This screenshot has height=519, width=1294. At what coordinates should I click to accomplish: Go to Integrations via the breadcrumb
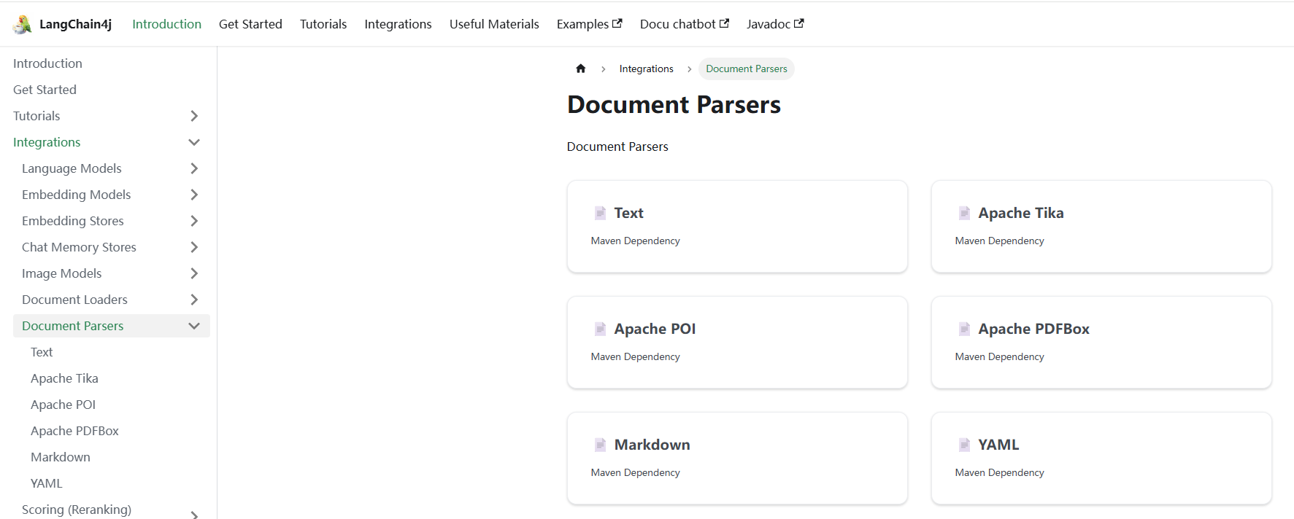coord(646,69)
